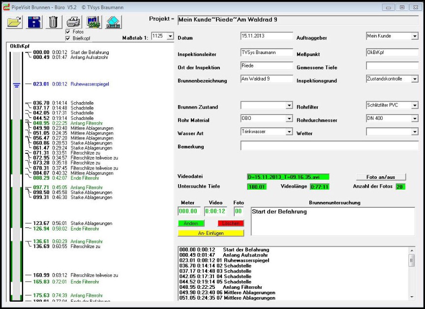Print the report with the printer icon
Screen dimensions: 425x309
(x=73, y=22)
